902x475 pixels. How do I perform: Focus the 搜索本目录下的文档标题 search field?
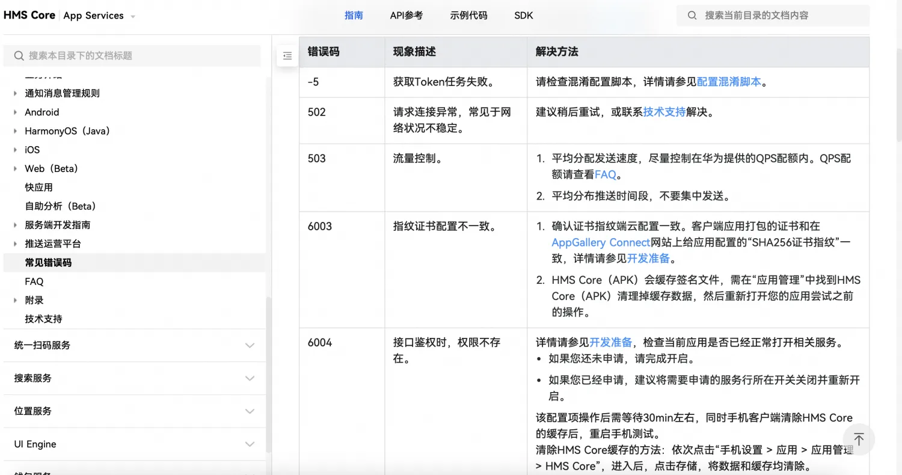132,56
